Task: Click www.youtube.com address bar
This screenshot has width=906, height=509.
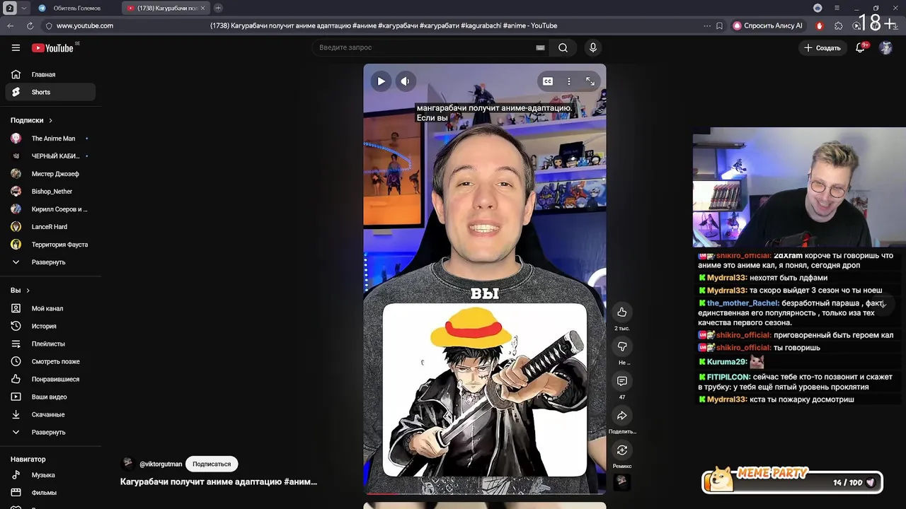Action: 85,25
